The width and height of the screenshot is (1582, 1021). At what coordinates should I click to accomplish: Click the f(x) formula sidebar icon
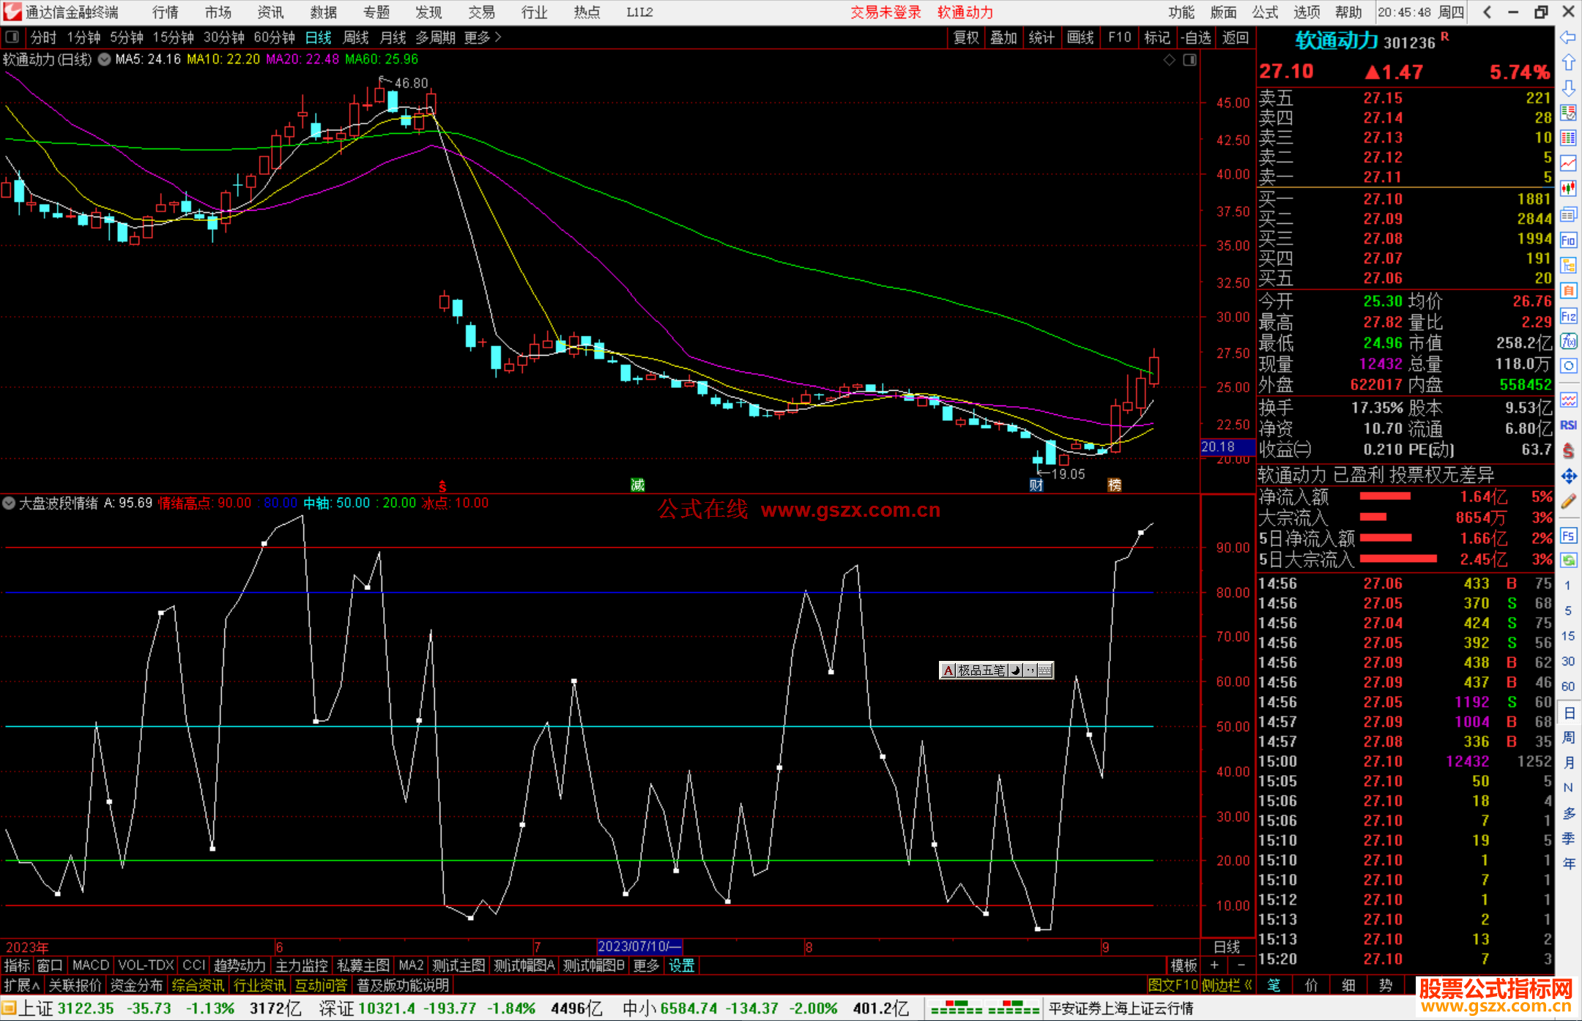point(1568,341)
